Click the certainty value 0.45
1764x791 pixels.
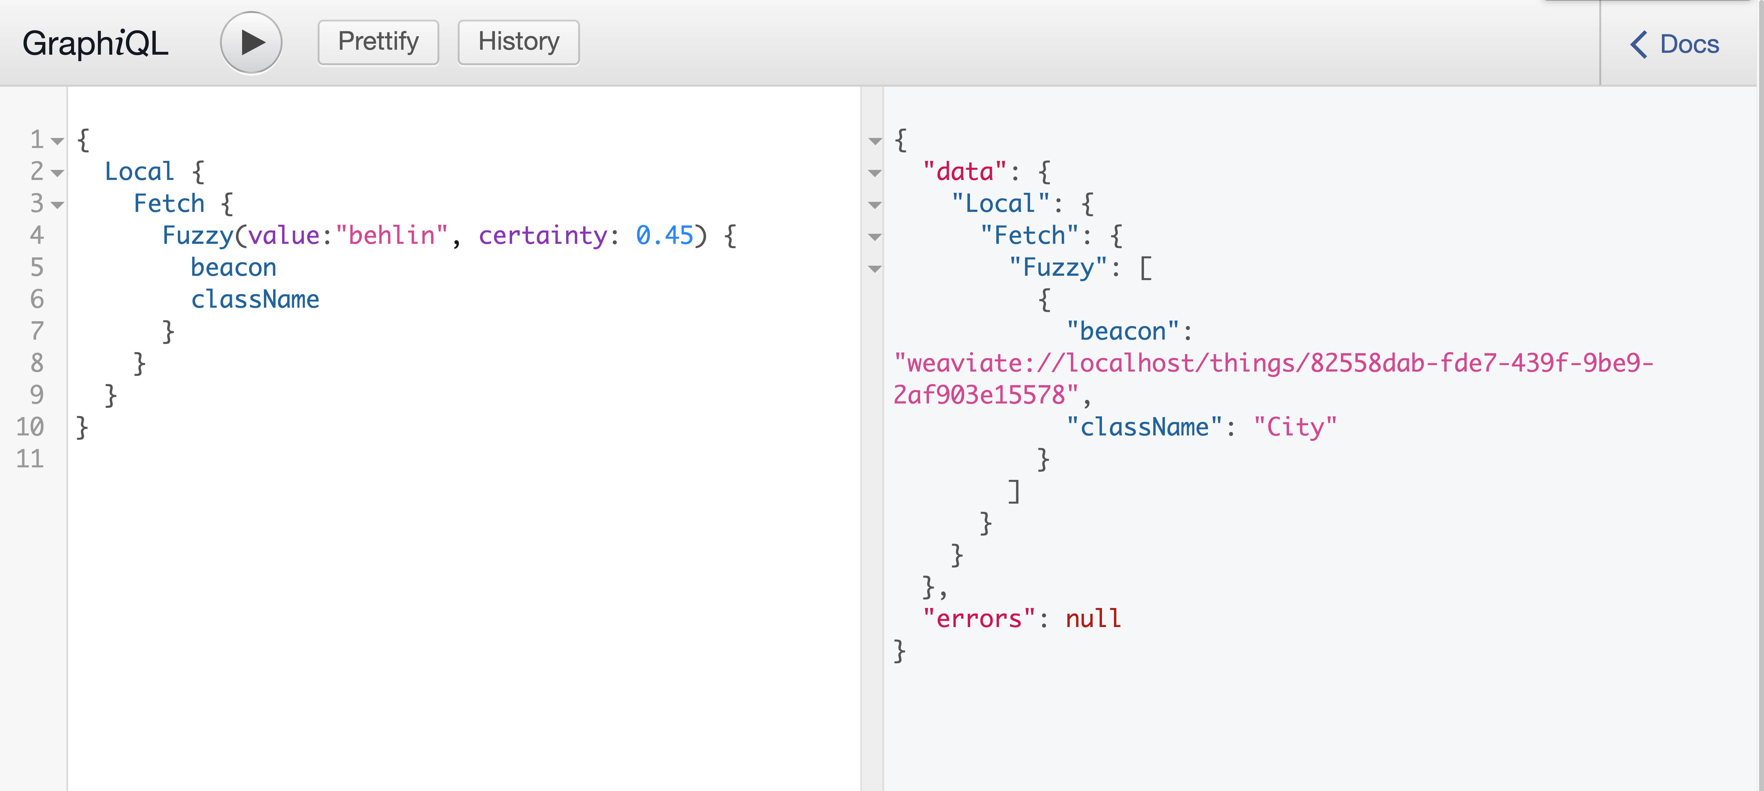tap(663, 236)
